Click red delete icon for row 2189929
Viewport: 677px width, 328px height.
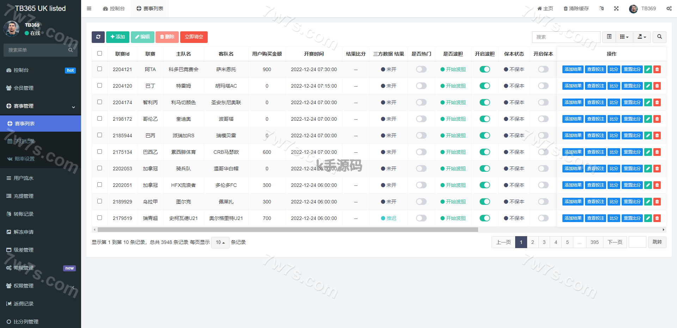point(657,202)
